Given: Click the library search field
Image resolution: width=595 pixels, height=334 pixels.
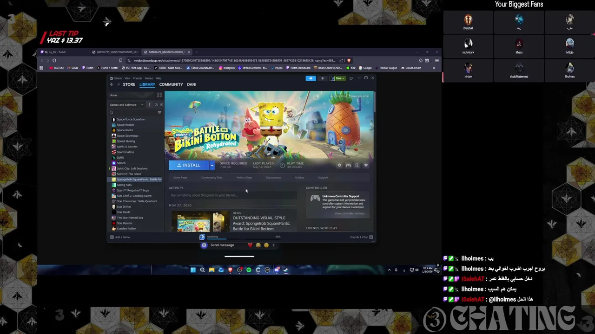Looking at the screenshot, I should pos(132,113).
